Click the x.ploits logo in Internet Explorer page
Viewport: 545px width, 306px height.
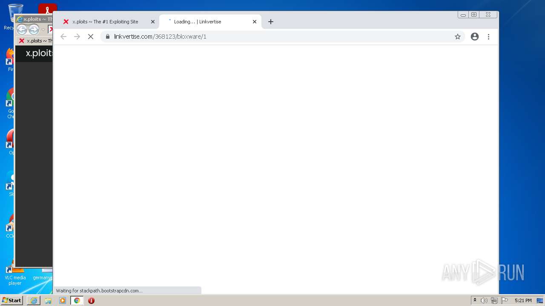click(x=39, y=53)
